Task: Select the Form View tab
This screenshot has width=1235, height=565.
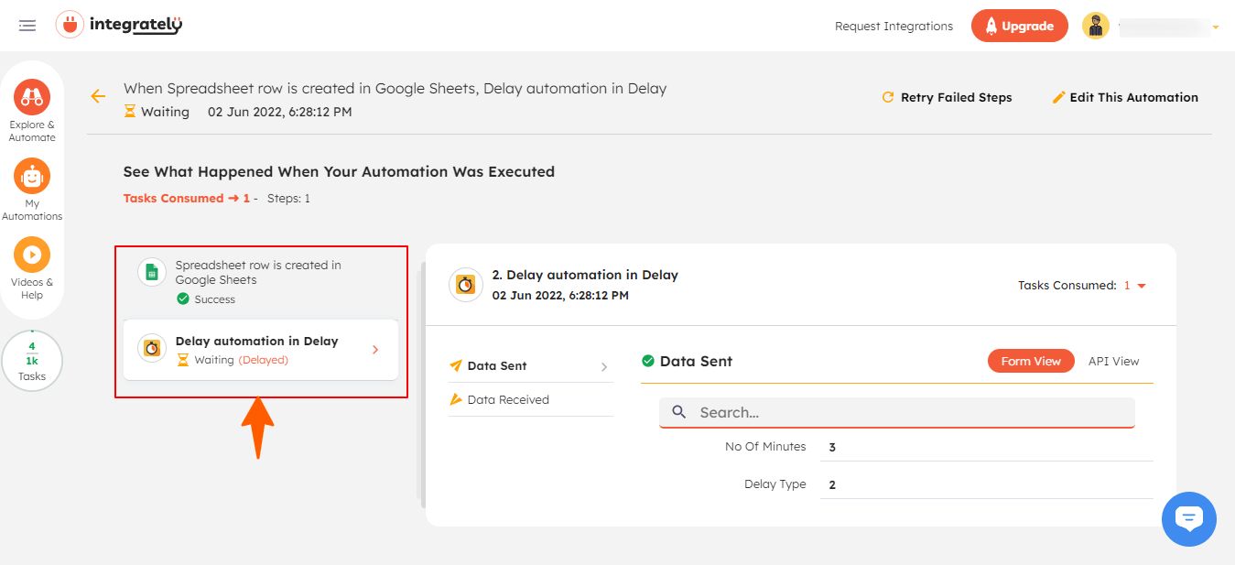Action: tap(1031, 361)
